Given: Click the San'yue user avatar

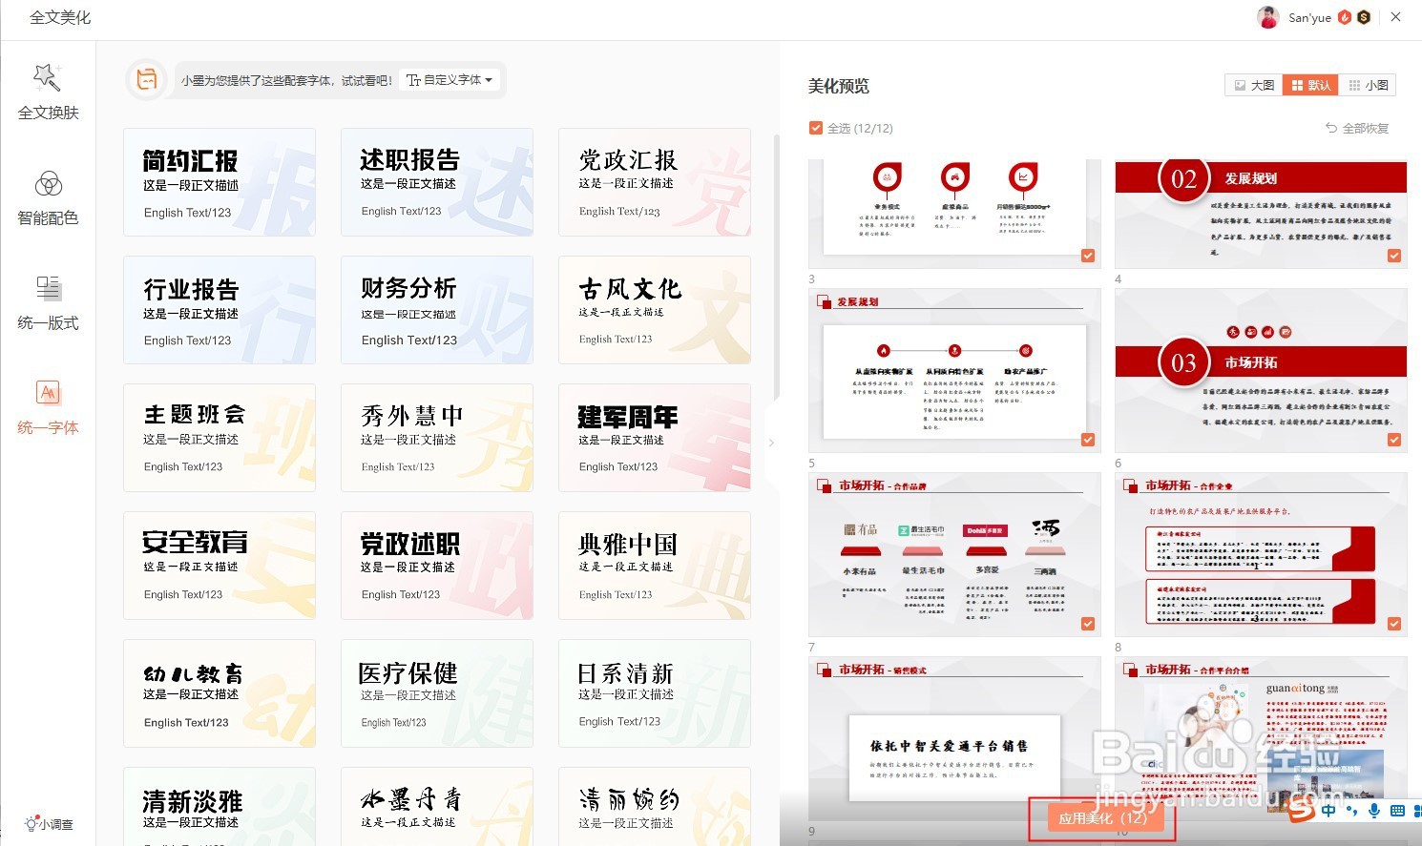Looking at the screenshot, I should coord(1267,17).
